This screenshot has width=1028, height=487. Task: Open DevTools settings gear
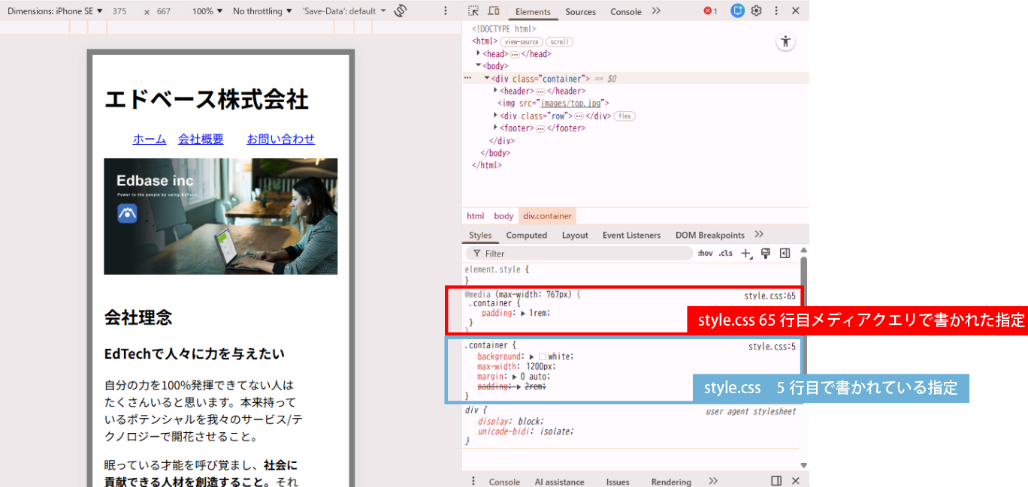coord(757,11)
